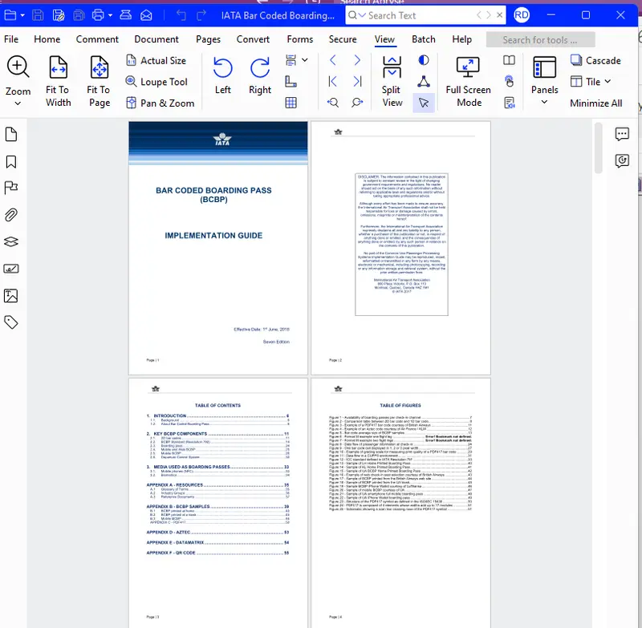Switch to the Document tab
The width and height of the screenshot is (642, 628).
(x=156, y=39)
